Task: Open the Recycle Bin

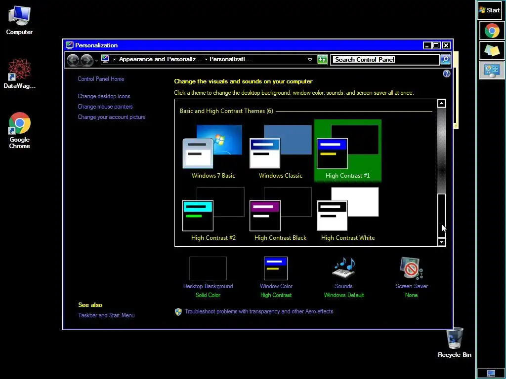Action: tap(455, 342)
